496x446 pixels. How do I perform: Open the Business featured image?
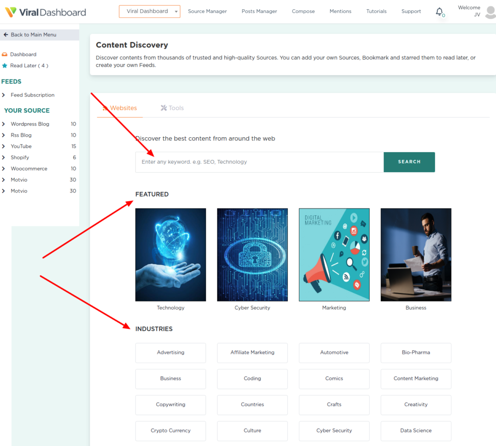(x=416, y=255)
